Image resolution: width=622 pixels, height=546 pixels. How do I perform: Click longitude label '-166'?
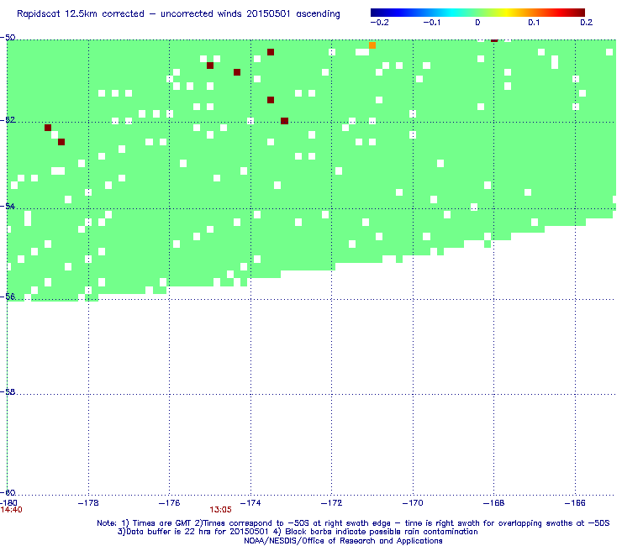coord(575,503)
